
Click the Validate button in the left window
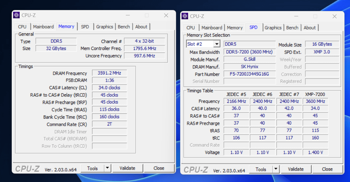pyautogui.click(x=127, y=168)
